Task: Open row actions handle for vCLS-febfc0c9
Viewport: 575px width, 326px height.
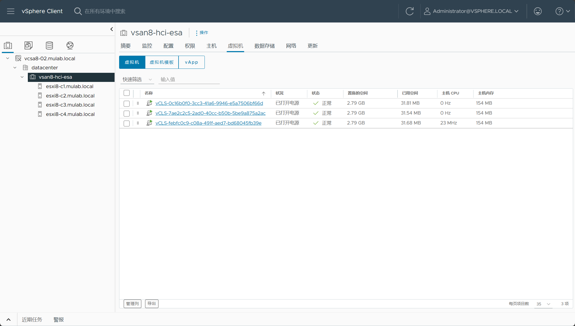Action: click(x=138, y=123)
